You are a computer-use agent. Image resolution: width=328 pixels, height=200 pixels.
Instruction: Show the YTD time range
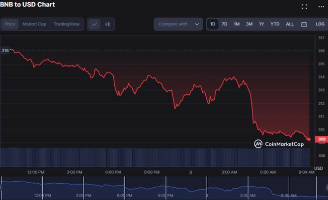pyautogui.click(x=275, y=24)
